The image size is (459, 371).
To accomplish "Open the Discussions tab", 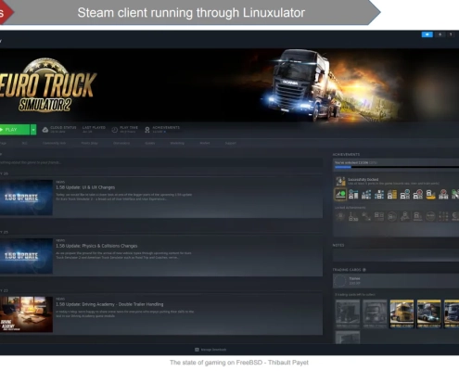I will point(121,143).
